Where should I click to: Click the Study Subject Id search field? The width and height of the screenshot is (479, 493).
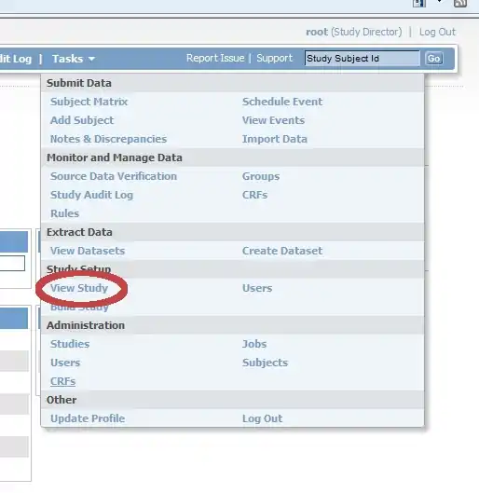[362, 59]
